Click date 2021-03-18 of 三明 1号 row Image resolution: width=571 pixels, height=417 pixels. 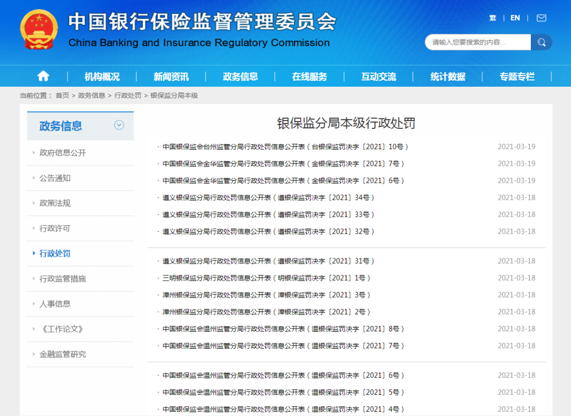pyautogui.click(x=517, y=278)
